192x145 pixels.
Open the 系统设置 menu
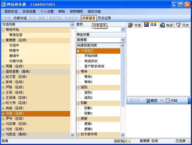[x=29, y=12]
